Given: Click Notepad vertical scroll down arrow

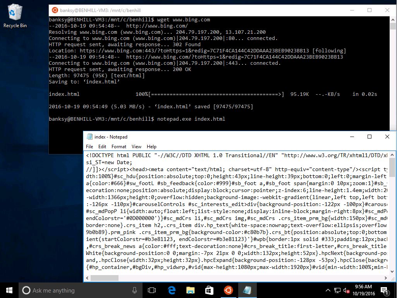Looking at the screenshot, I should (x=392, y=272).
